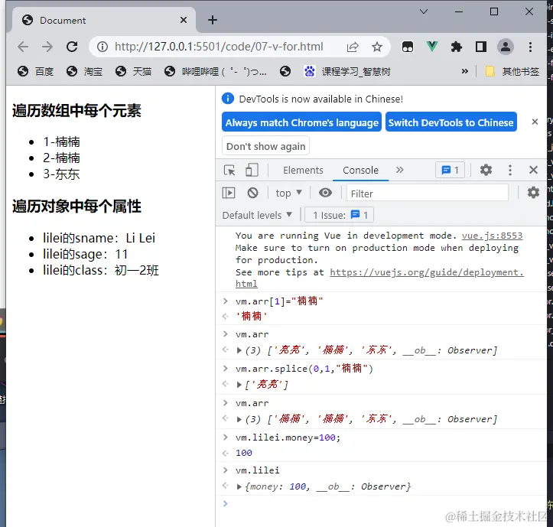Close the DevTools panel

(x=533, y=171)
